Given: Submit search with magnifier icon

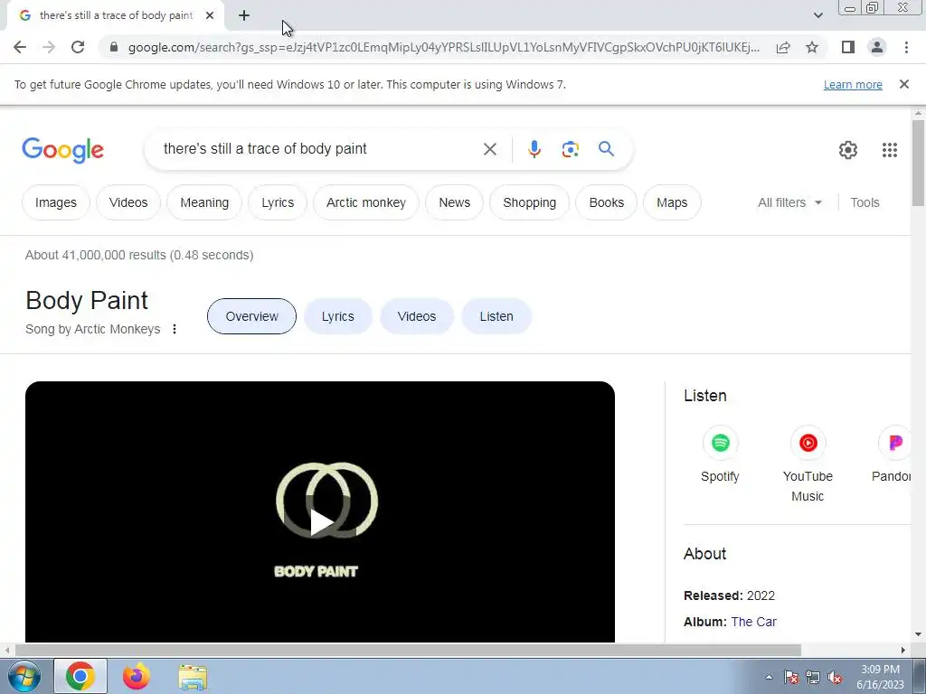Looking at the screenshot, I should coord(606,149).
